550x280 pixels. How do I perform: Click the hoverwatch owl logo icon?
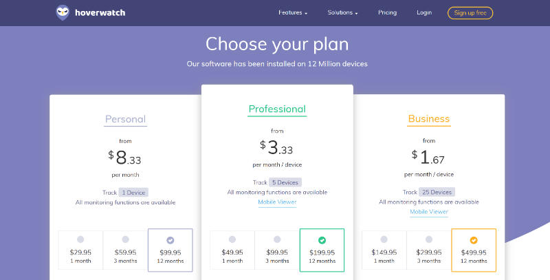[x=63, y=12]
